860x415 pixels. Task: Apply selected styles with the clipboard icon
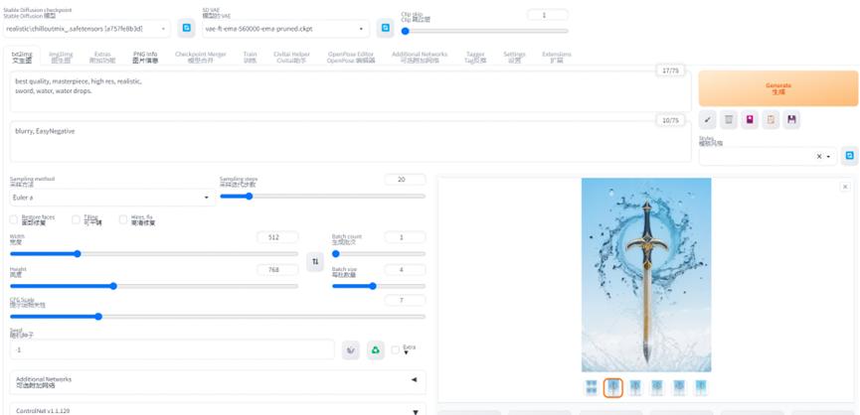point(771,119)
